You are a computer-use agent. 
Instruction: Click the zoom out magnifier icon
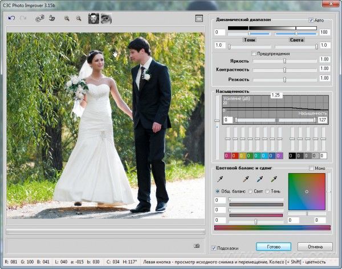click(x=78, y=18)
